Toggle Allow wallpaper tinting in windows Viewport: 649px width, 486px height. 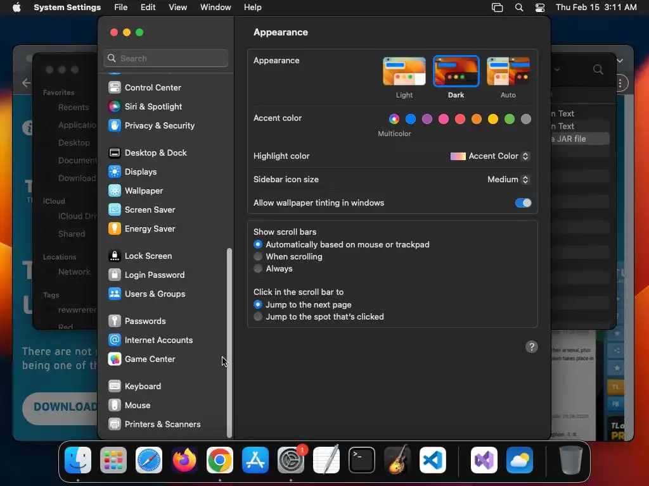coord(523,203)
